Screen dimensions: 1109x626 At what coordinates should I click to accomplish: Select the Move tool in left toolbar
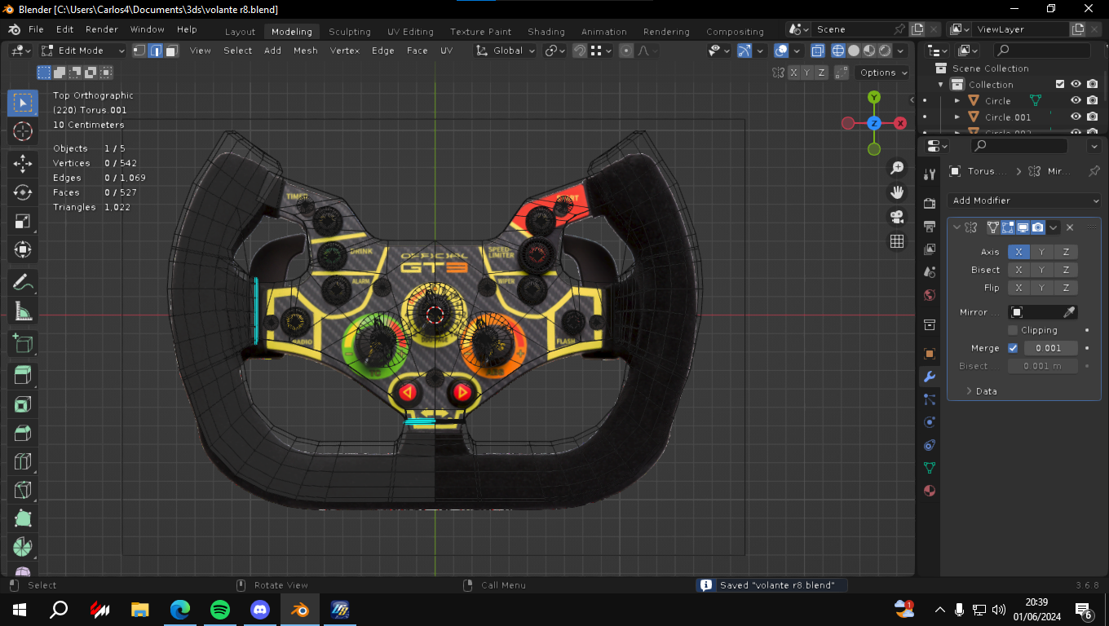[23, 163]
